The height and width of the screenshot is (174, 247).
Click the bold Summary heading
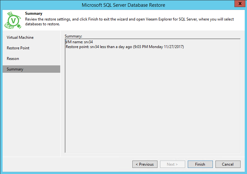(x=33, y=14)
